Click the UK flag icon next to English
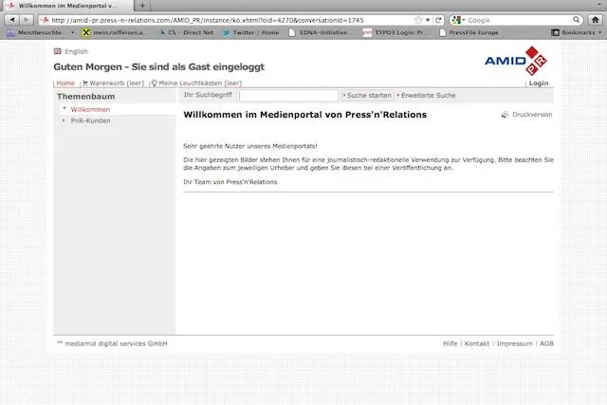This screenshot has height=405, width=607. click(58, 51)
